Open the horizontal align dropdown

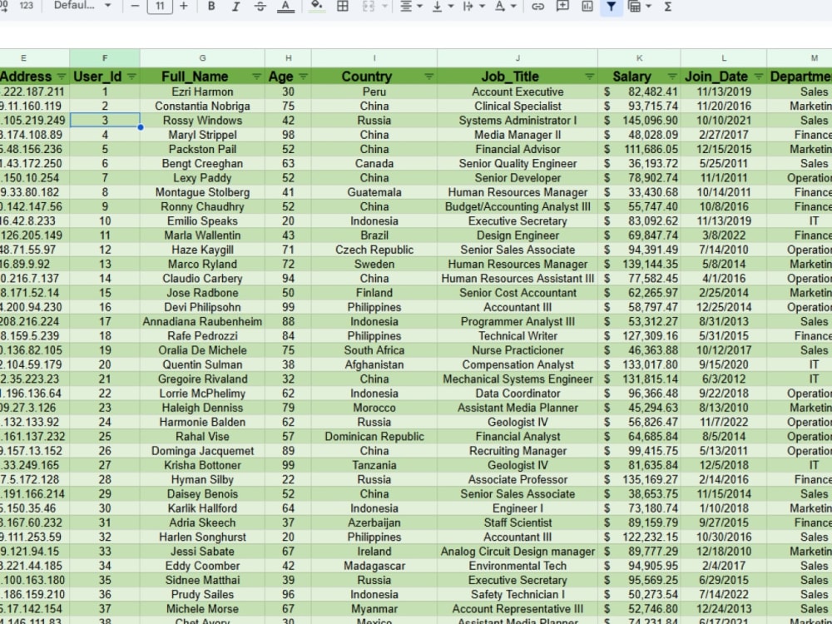(x=411, y=7)
